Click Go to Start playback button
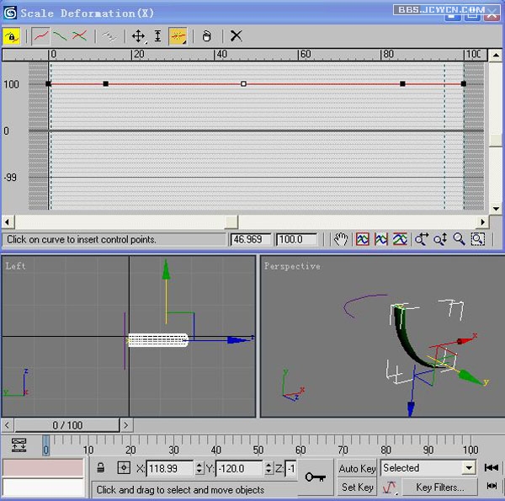The width and height of the screenshot is (505, 501). coord(492,467)
